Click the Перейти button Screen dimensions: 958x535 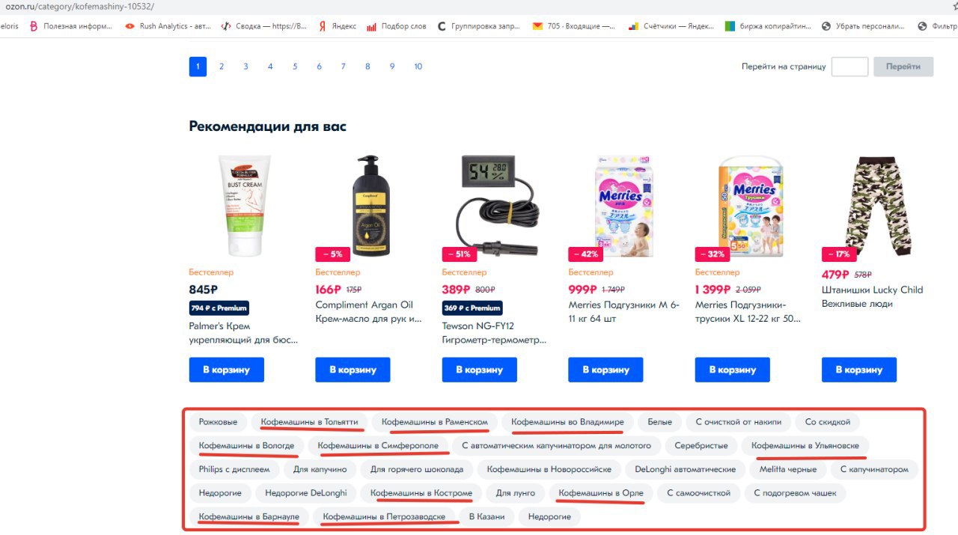(903, 67)
